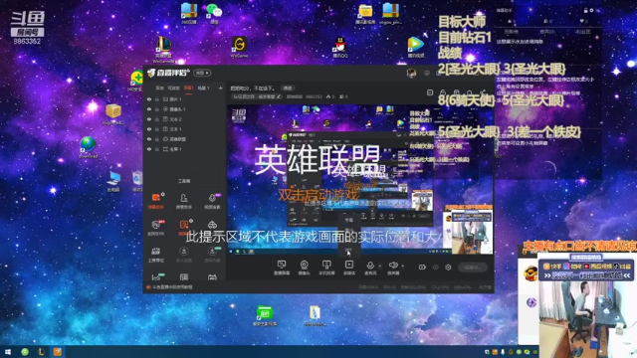This screenshot has height=358, width=637.
Task: Open the WeChat desktop icon
Action: (x=214, y=13)
